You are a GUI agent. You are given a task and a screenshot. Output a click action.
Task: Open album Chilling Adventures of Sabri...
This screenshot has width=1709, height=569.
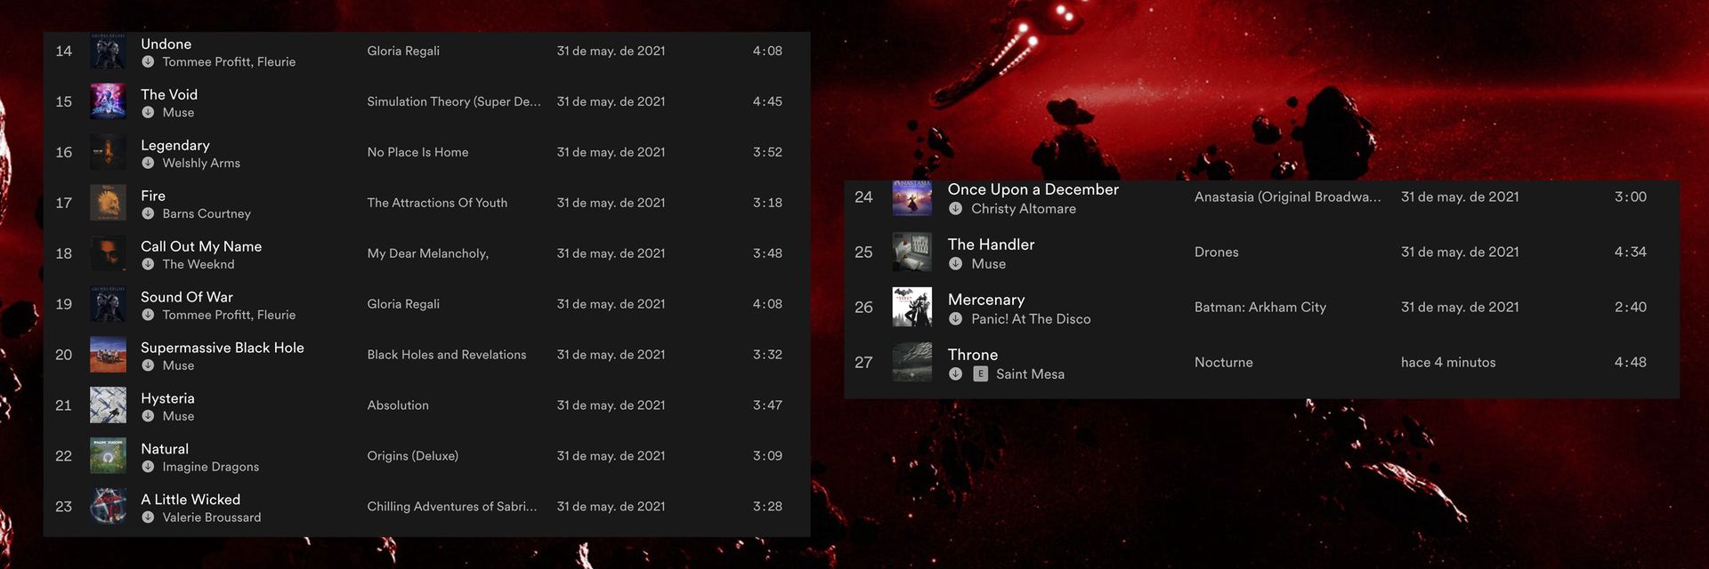(452, 507)
